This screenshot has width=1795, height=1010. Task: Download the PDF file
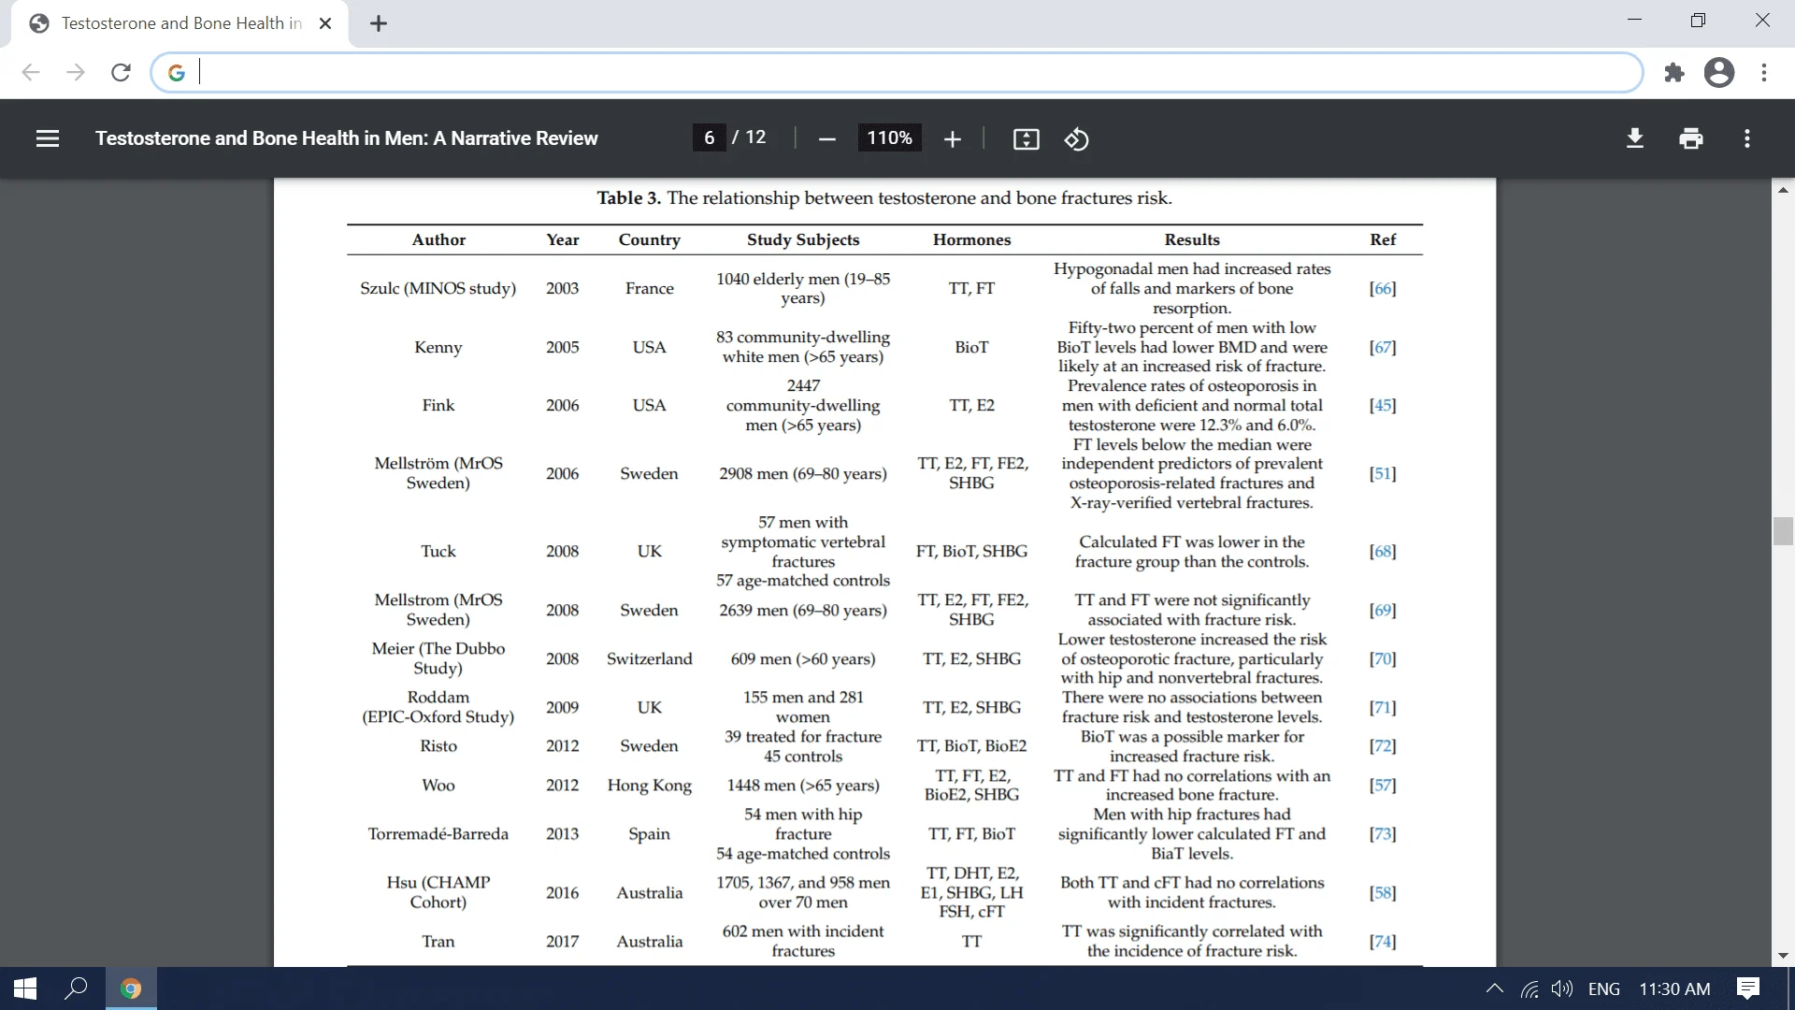1634,138
